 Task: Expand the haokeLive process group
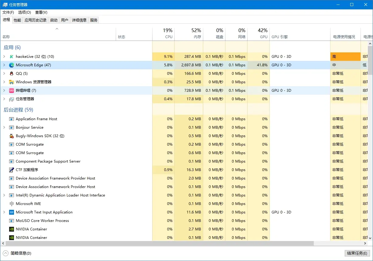(x=4, y=57)
